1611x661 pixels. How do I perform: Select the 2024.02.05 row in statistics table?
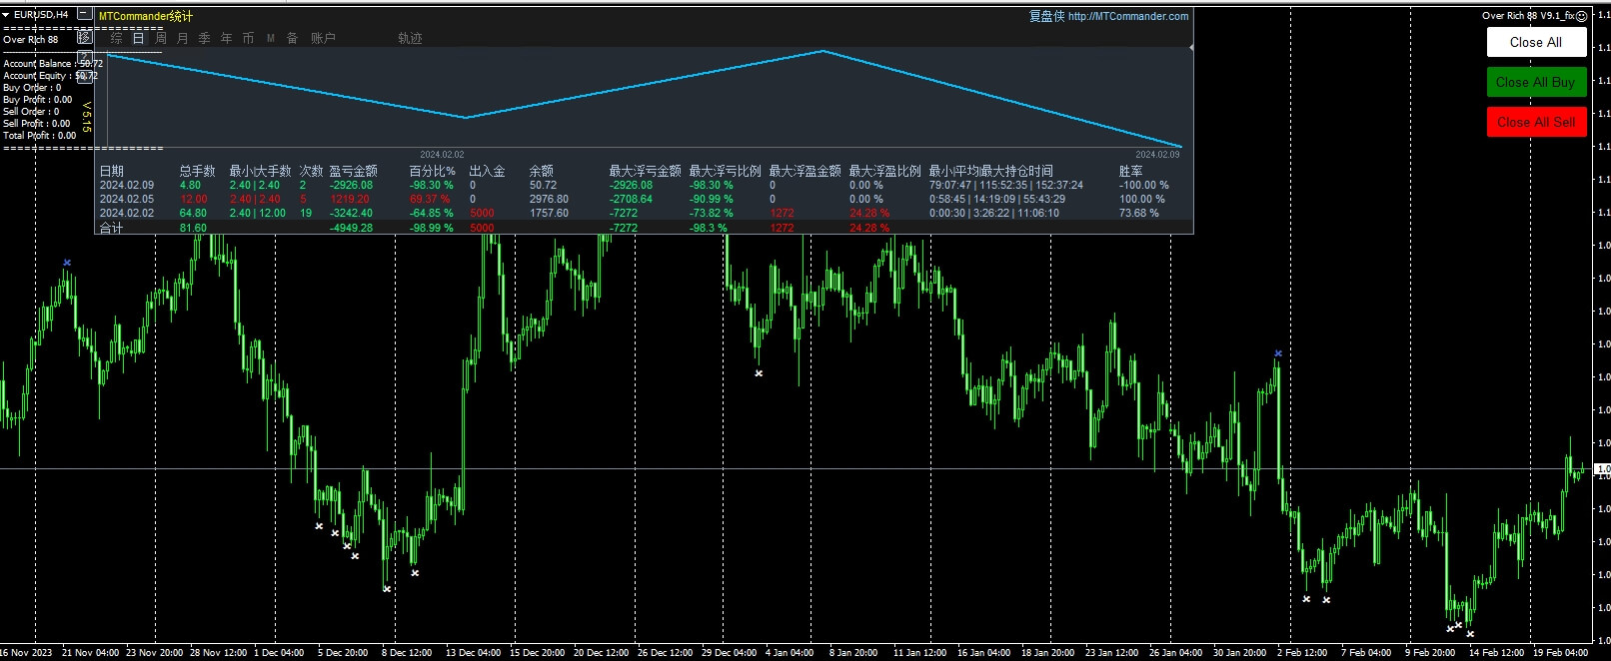coord(126,199)
